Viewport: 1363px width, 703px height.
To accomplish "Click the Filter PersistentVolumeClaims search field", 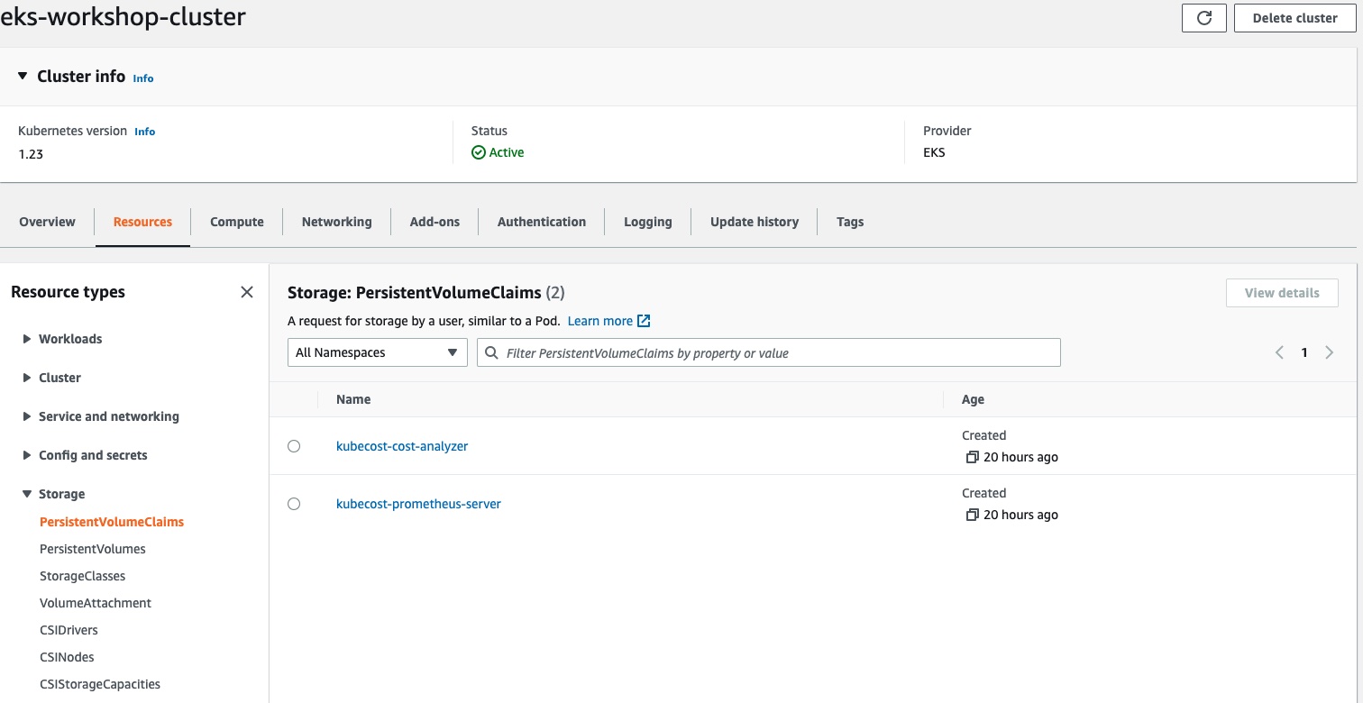I will point(775,352).
